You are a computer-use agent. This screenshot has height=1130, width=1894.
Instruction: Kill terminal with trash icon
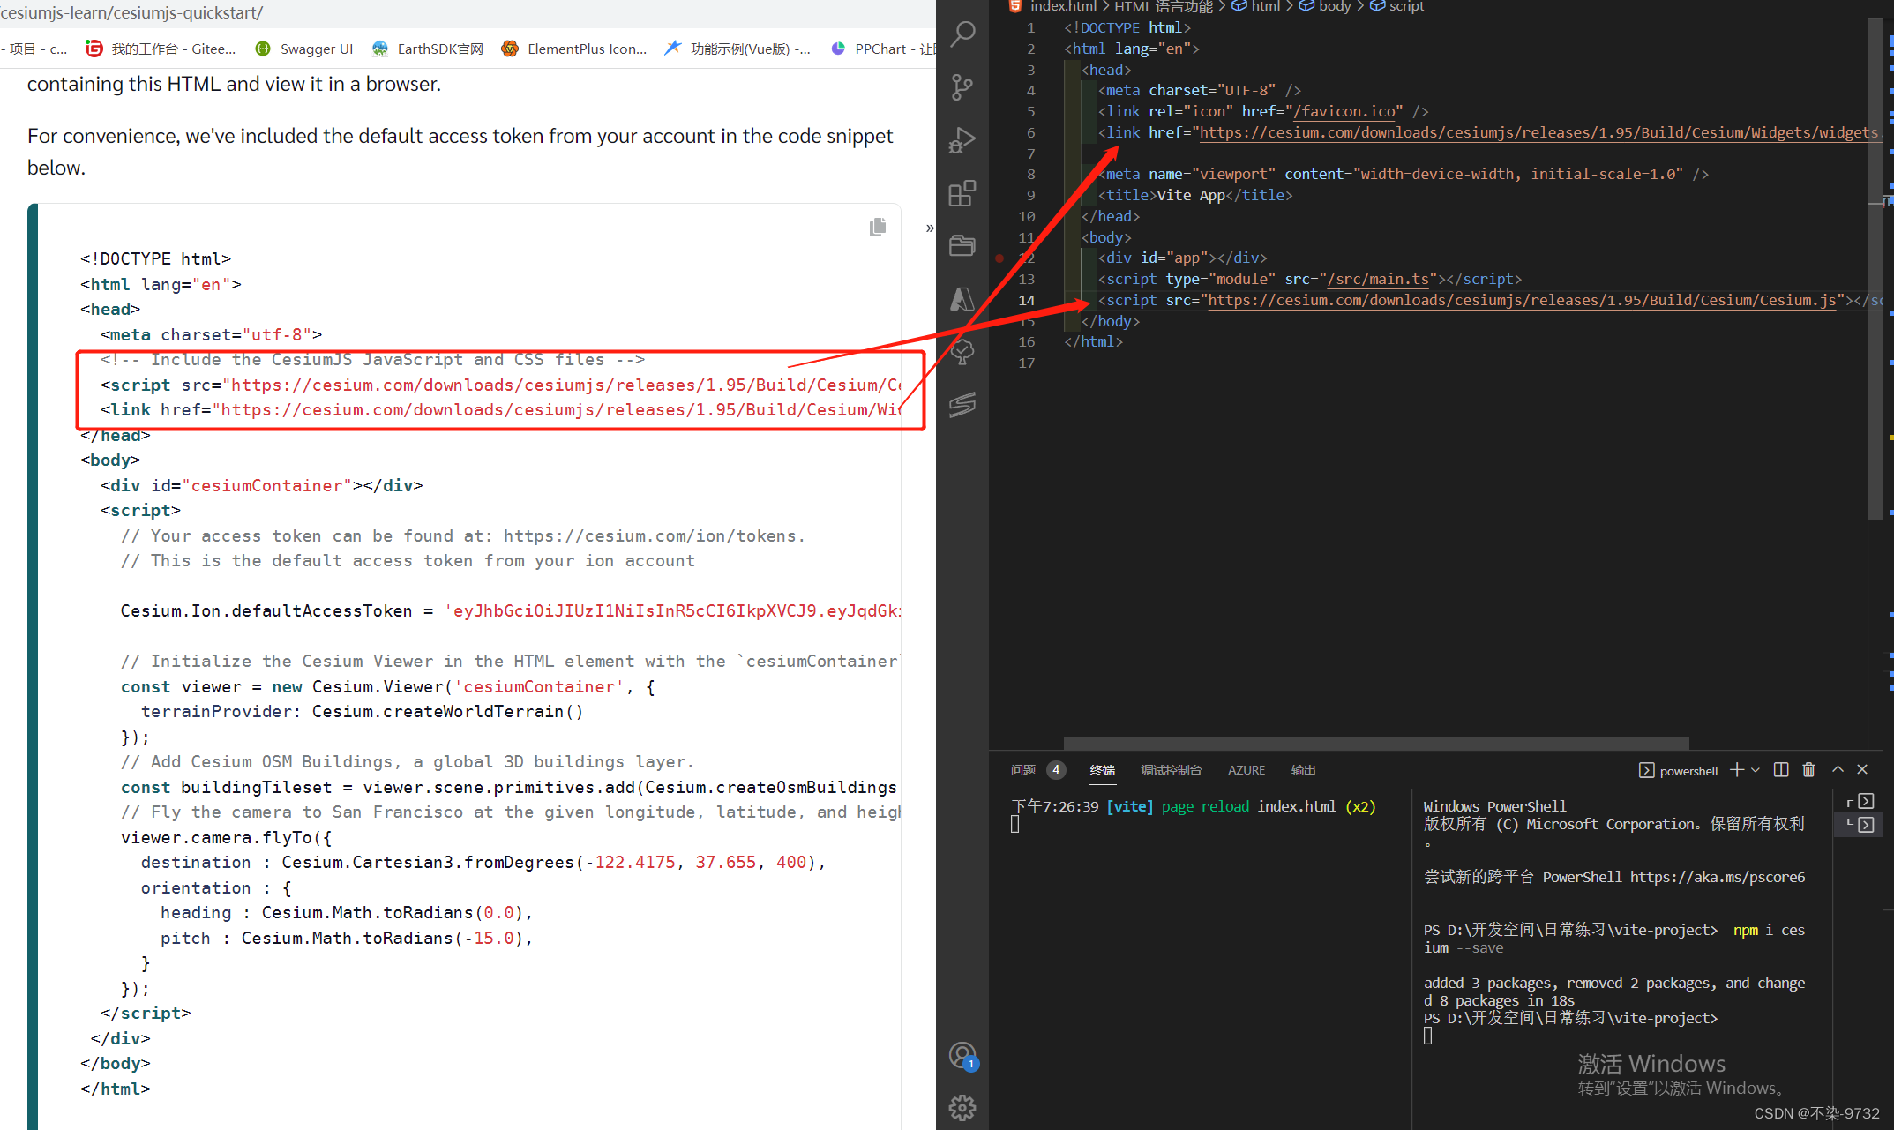coord(1808,769)
